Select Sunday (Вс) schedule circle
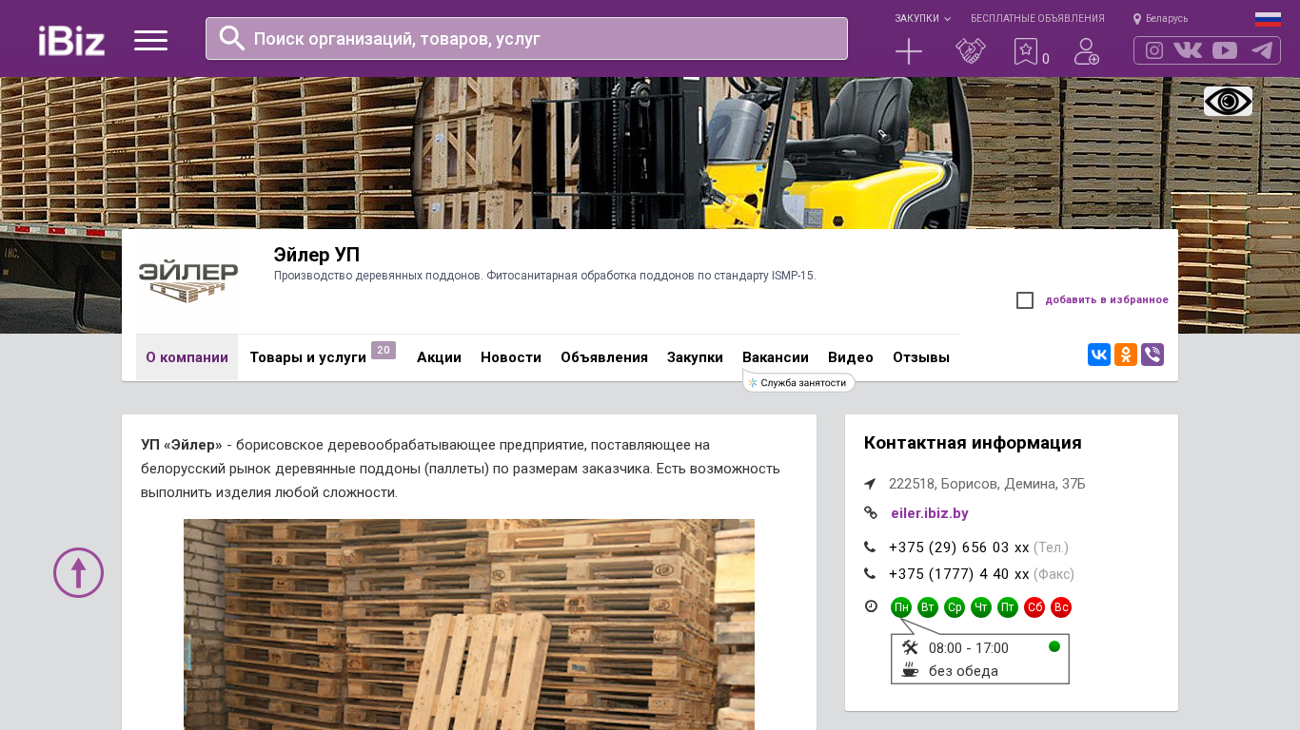 [1061, 607]
